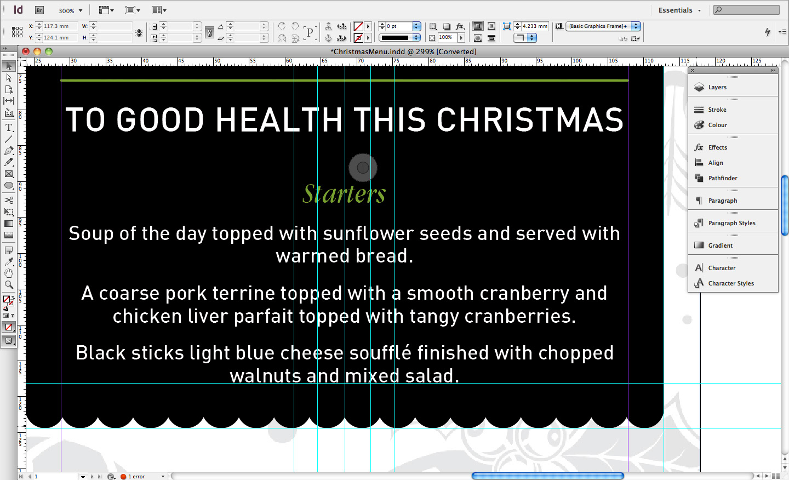
Task: Enable jump object text wrap
Action: 491,38
